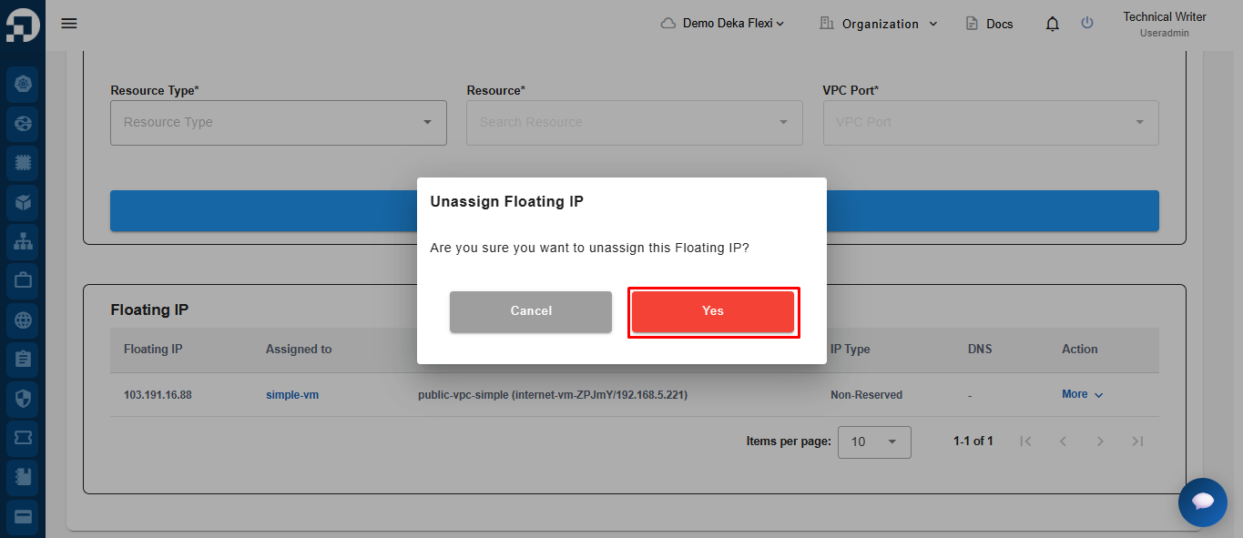Click the globe sidebar icon
The width and height of the screenshot is (1243, 538).
(23, 320)
